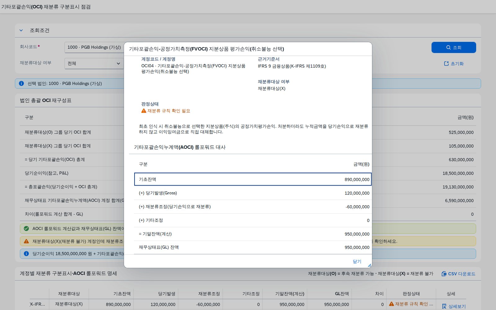Click the 당기순이익(참고, P&L) row
This screenshot has width=496, height=310.
coord(248,173)
